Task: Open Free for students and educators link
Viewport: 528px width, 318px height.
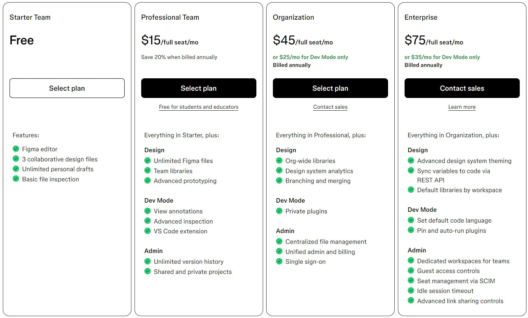Action: click(x=199, y=107)
